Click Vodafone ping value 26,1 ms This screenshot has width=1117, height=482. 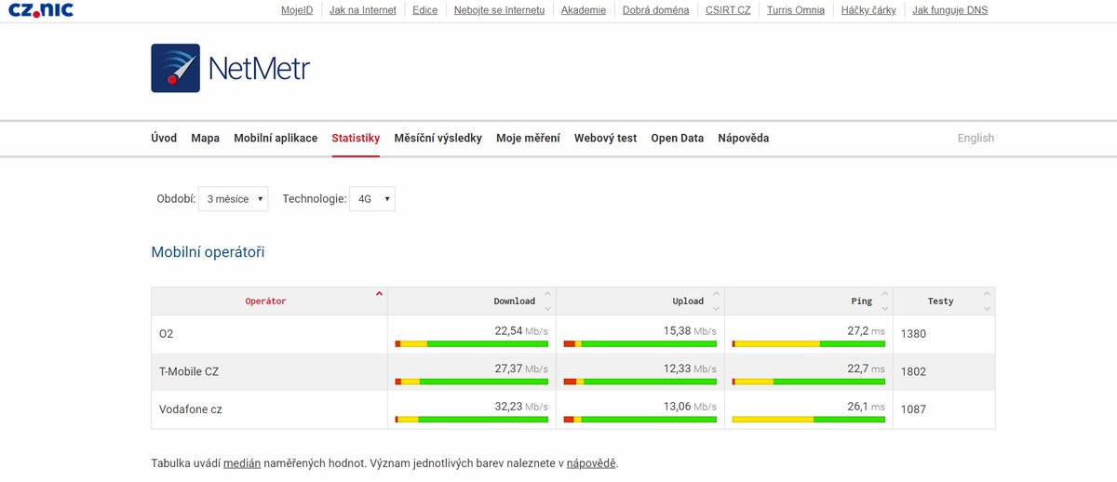coord(867,406)
